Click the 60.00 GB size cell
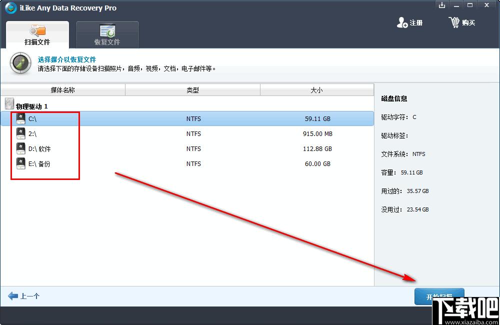Image resolution: width=500 pixels, height=325 pixels. (317, 163)
